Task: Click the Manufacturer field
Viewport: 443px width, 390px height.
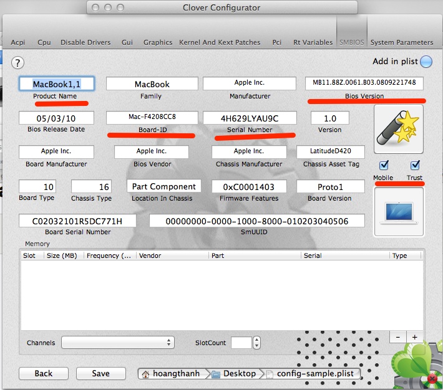Action: [250, 83]
